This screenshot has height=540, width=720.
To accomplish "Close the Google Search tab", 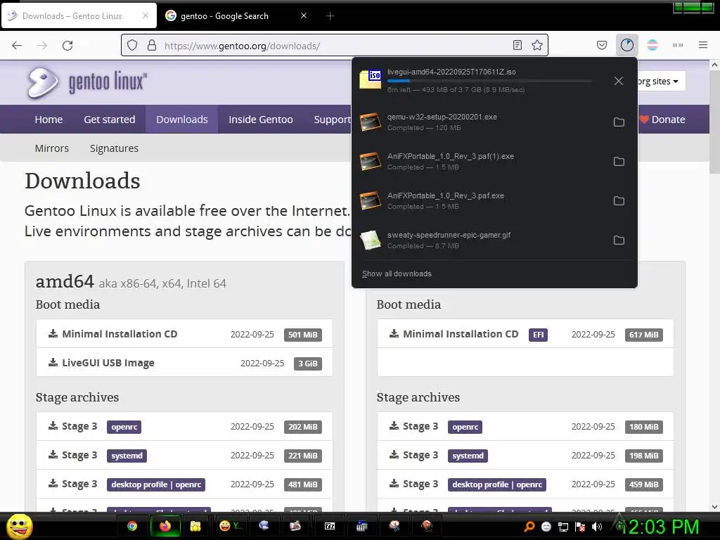I will tap(304, 15).
